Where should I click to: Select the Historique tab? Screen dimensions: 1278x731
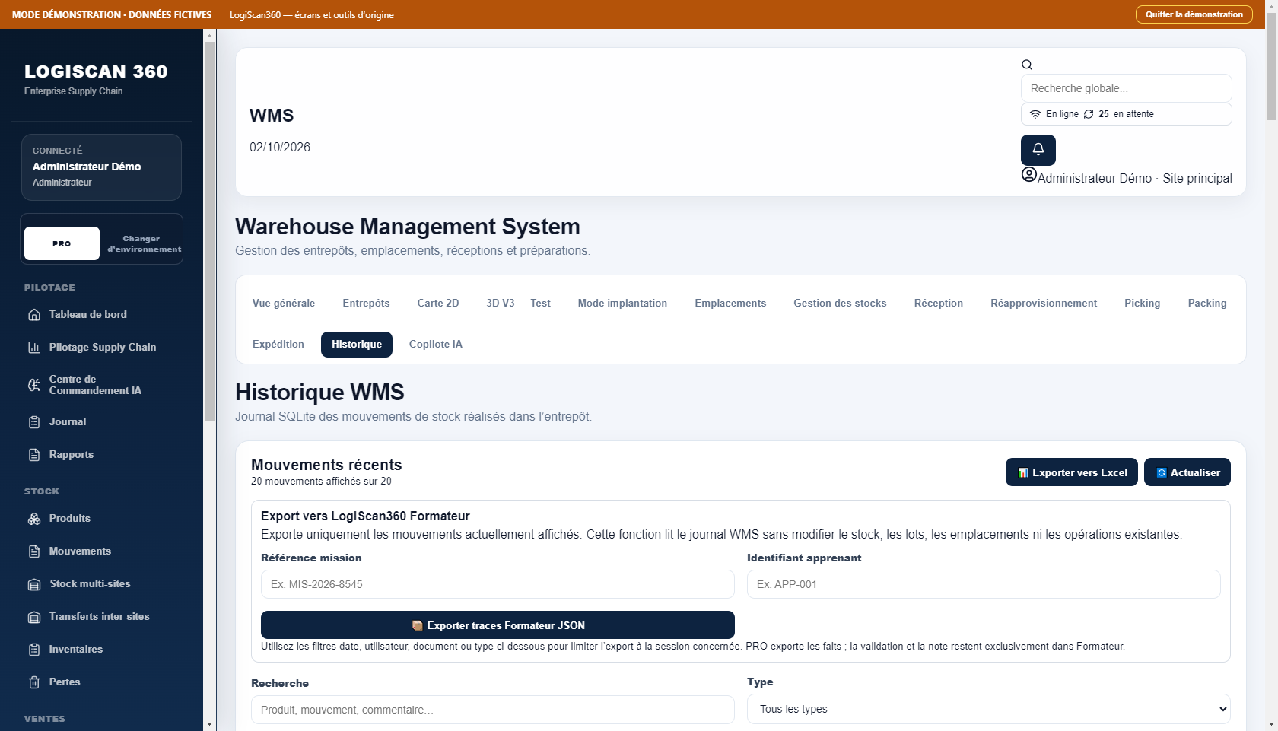[357, 344]
